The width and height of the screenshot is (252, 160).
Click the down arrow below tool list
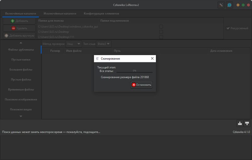coord(21,116)
